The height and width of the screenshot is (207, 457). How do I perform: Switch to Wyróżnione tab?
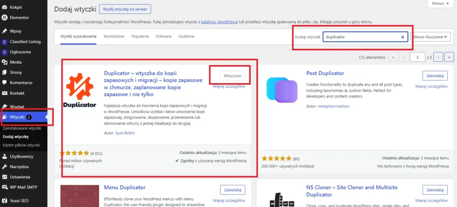coord(114,37)
